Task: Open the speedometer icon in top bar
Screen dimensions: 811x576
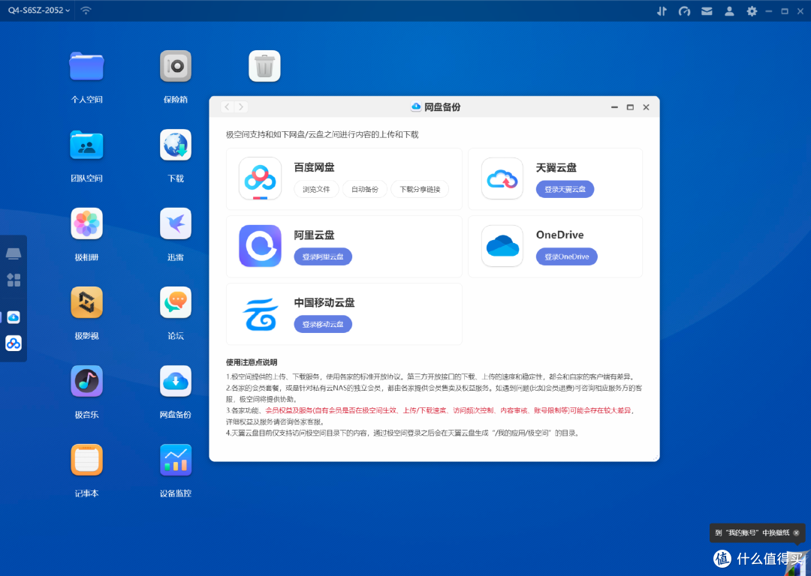Action: pyautogui.click(x=684, y=10)
